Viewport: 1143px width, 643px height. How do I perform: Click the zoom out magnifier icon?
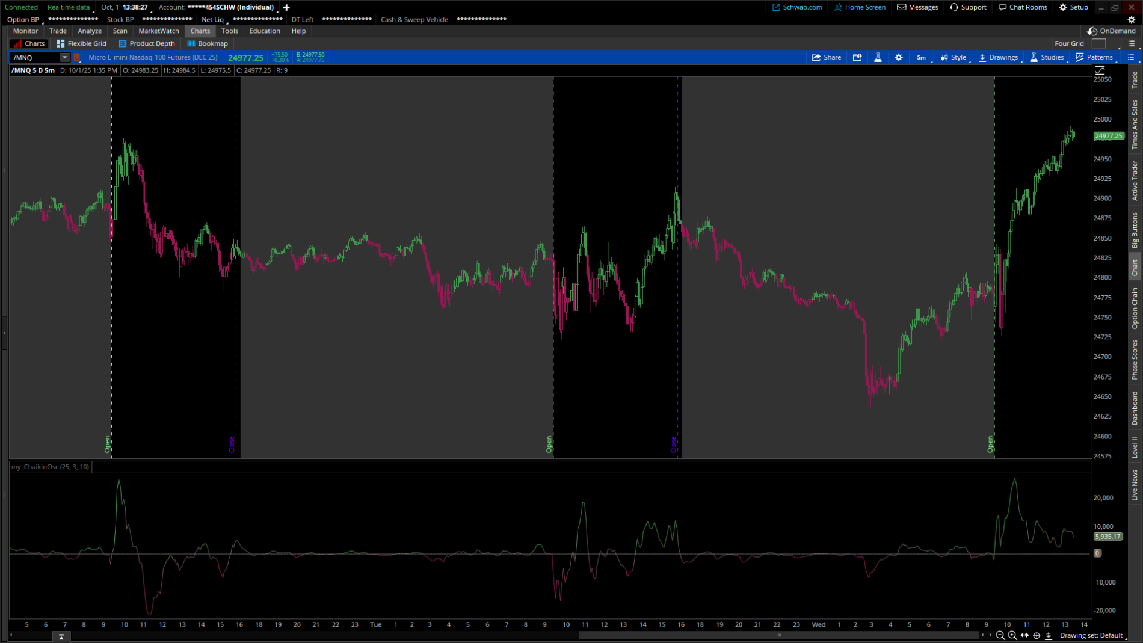tap(1000, 635)
